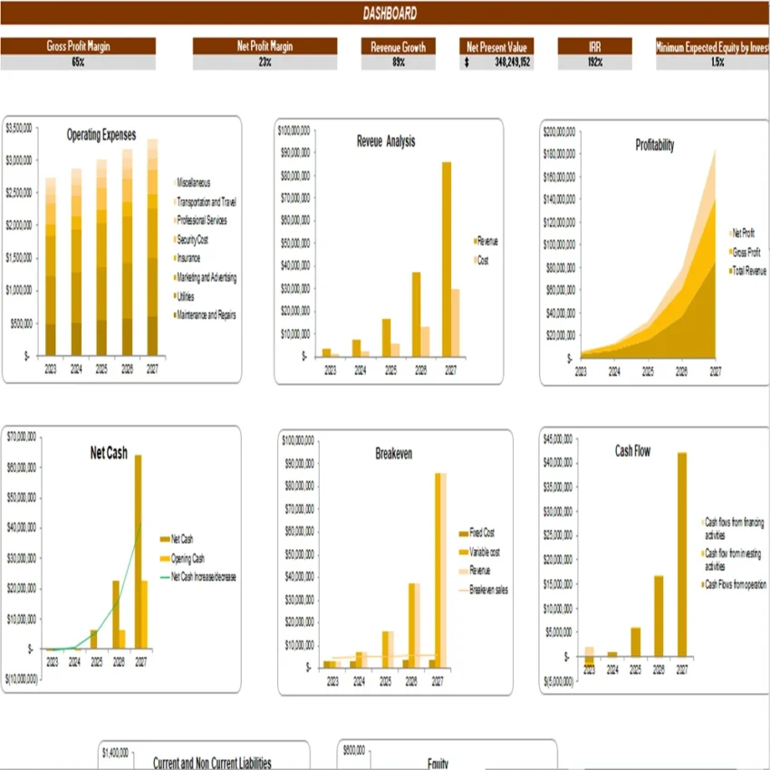The image size is (770, 770).
Task: Select the Fixed Cost legend marker in Breakeven
Action: point(463,534)
